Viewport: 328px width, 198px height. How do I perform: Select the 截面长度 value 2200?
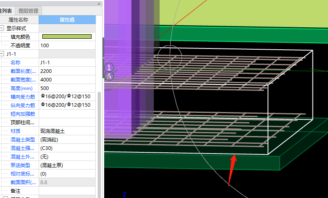(x=67, y=71)
